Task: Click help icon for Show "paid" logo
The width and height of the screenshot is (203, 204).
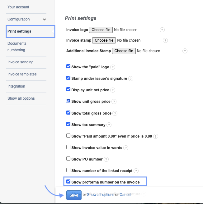Action: pyautogui.click(x=113, y=67)
